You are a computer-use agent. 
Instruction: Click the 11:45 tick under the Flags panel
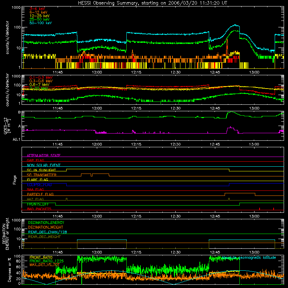click(58, 216)
